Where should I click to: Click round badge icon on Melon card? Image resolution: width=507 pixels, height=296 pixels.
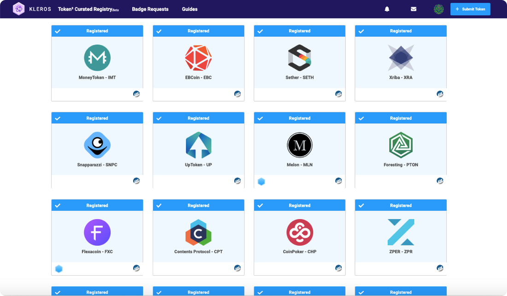point(338,181)
